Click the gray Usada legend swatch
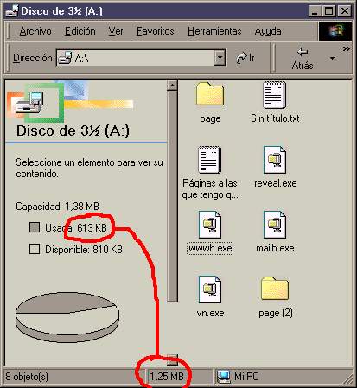 click(35, 227)
